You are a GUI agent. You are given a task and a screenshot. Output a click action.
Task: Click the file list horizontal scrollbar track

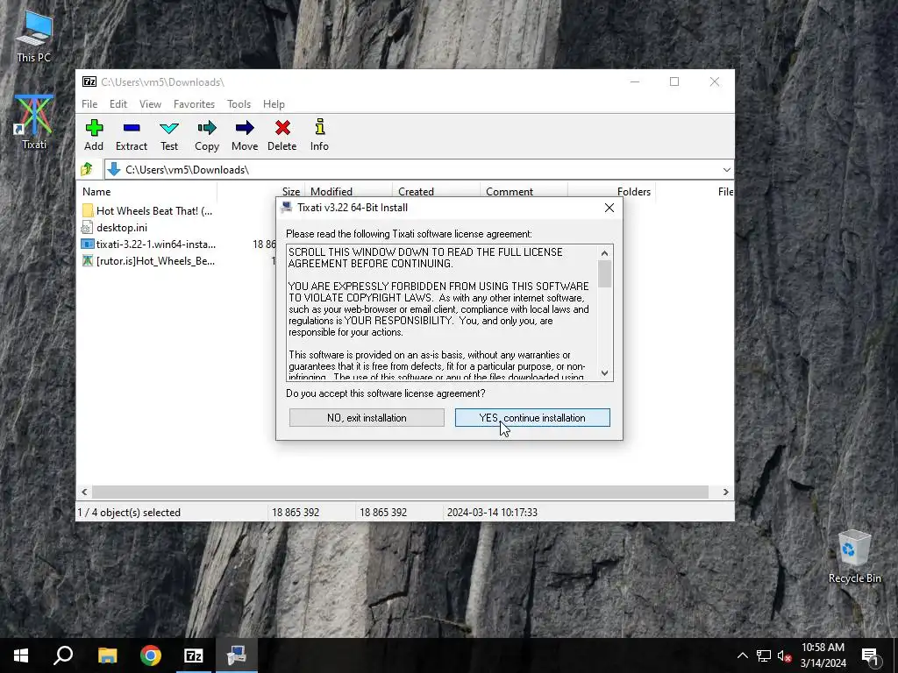tap(401, 492)
